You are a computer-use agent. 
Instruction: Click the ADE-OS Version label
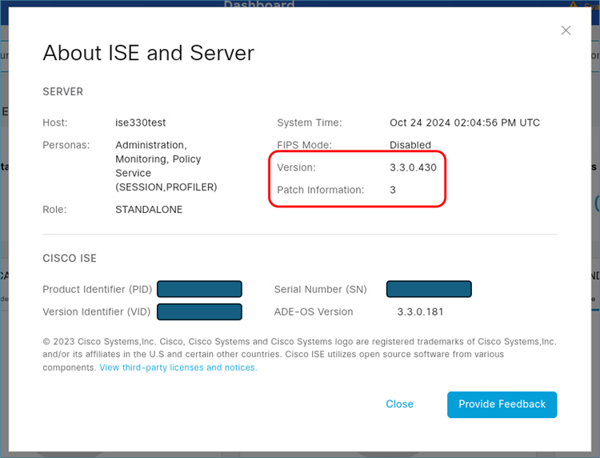click(x=314, y=311)
